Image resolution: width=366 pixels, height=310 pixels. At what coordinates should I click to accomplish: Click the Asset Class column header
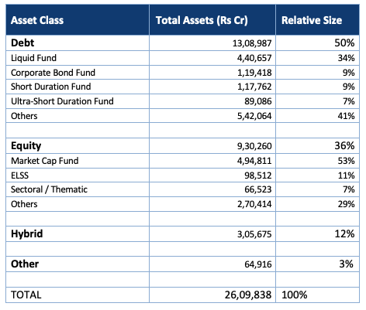tap(37, 20)
